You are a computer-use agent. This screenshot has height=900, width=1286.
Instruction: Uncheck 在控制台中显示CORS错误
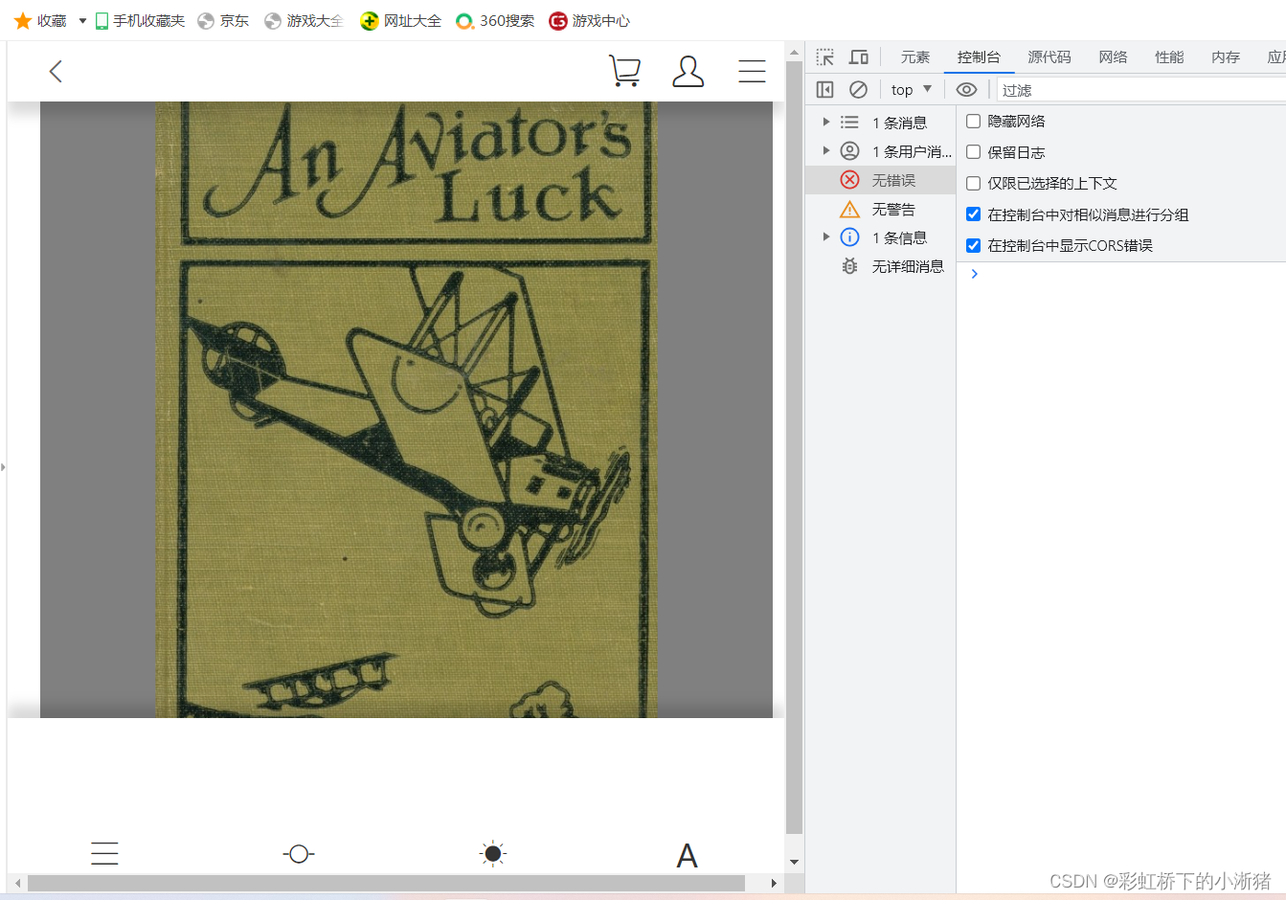tap(973, 245)
